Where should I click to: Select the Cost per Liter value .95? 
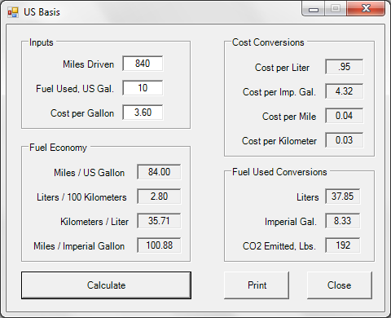tap(344, 67)
